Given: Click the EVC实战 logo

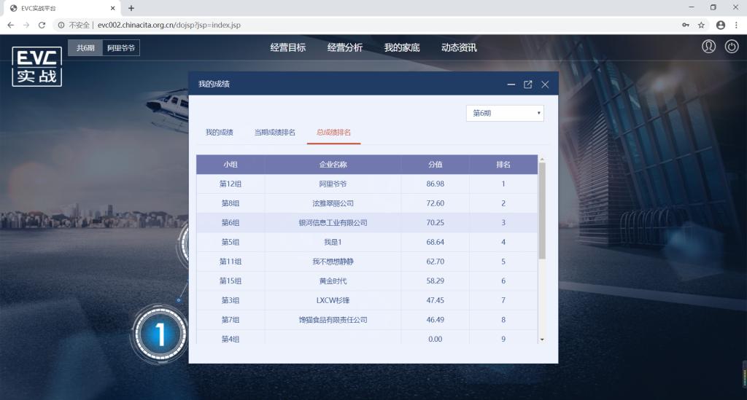Looking at the screenshot, I should tap(36, 67).
